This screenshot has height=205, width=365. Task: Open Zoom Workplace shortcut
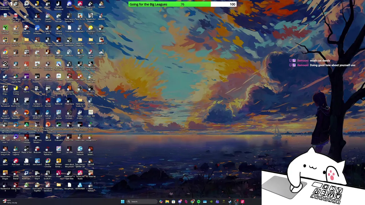(x=37, y=29)
